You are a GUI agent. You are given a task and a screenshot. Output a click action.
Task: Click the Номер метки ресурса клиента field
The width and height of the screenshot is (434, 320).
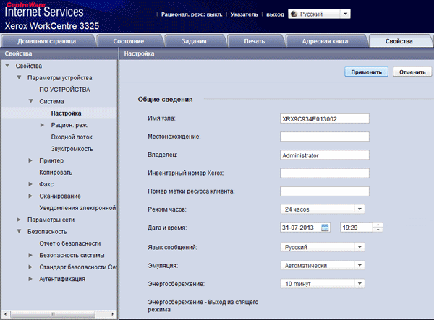325,191
